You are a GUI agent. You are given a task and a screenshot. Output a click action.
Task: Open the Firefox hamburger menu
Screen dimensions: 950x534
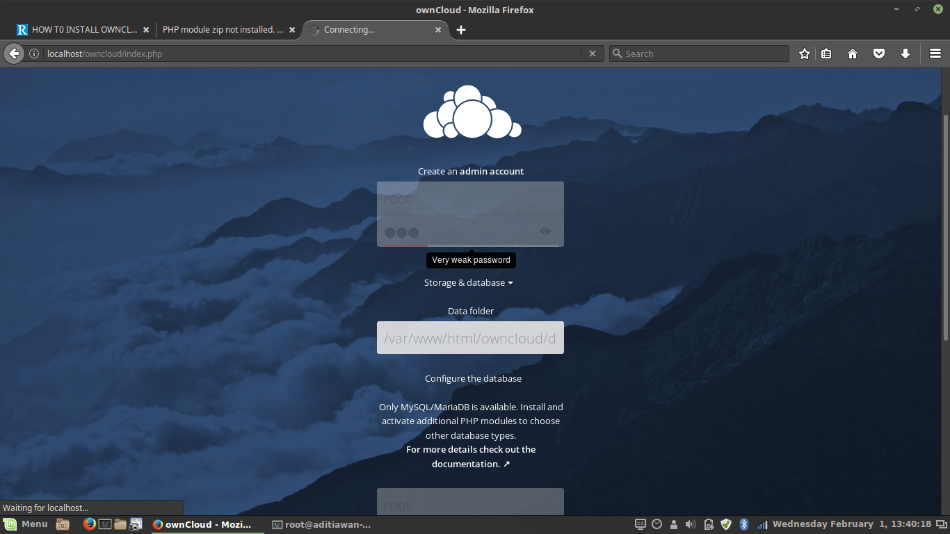click(935, 54)
